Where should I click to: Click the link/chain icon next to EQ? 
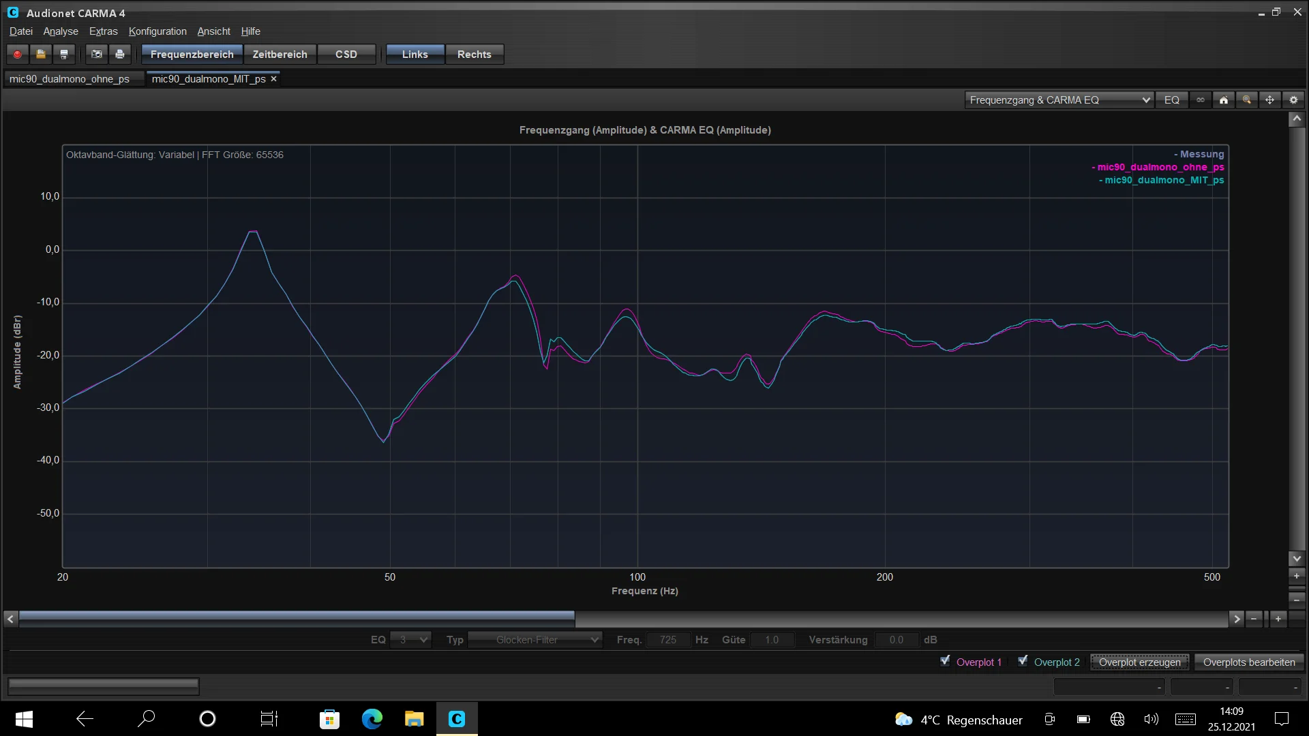(x=1201, y=100)
